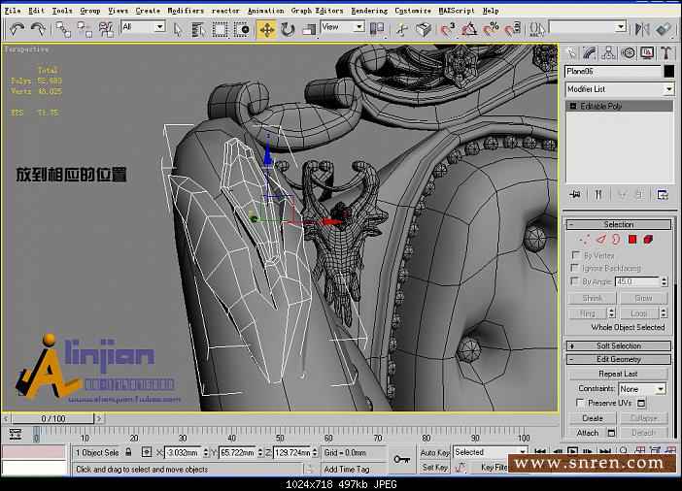The height and width of the screenshot is (491, 682).
Task: Enable the Preserve UVs checkbox
Action: click(x=581, y=403)
